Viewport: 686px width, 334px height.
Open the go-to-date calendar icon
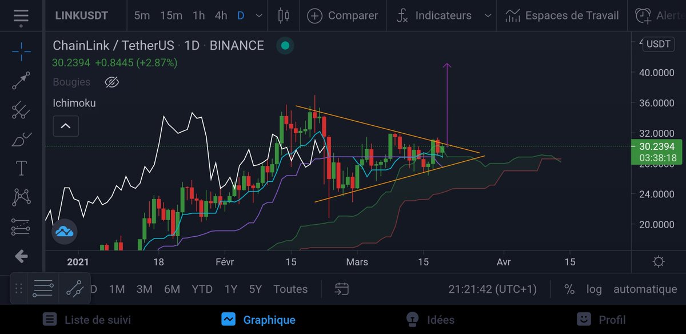341,289
